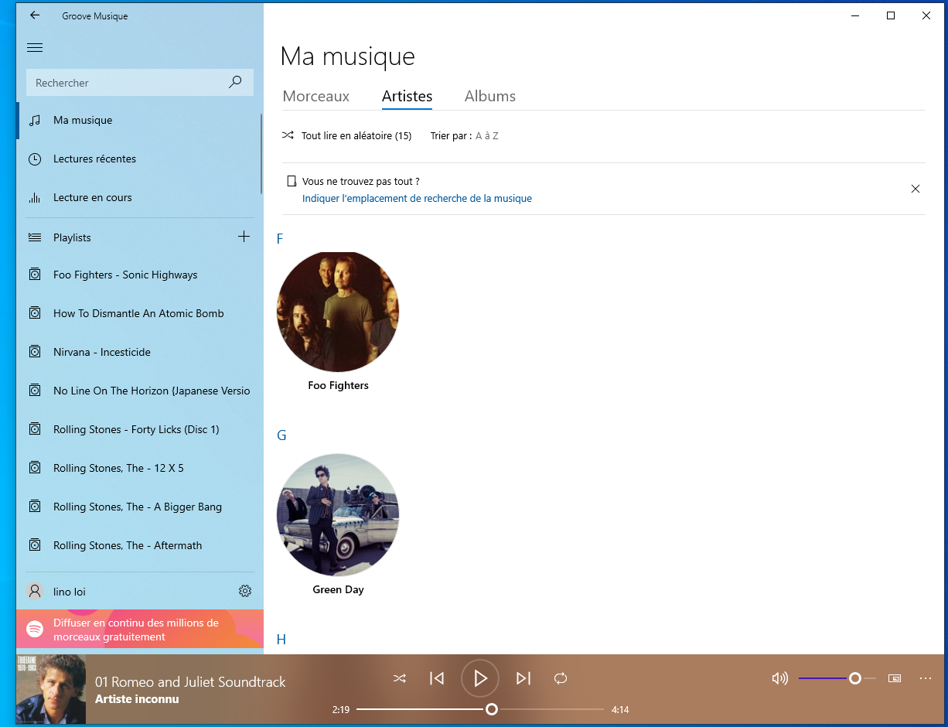Click the Rechercher search field
This screenshot has width=948, height=727.
[139, 82]
